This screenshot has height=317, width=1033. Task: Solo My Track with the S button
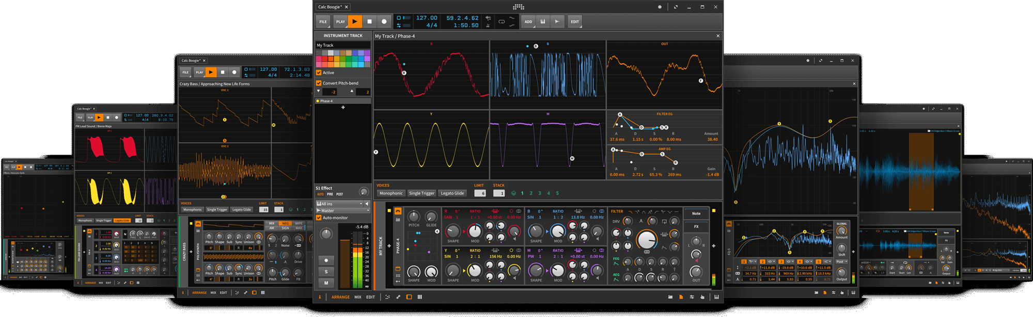click(x=326, y=272)
